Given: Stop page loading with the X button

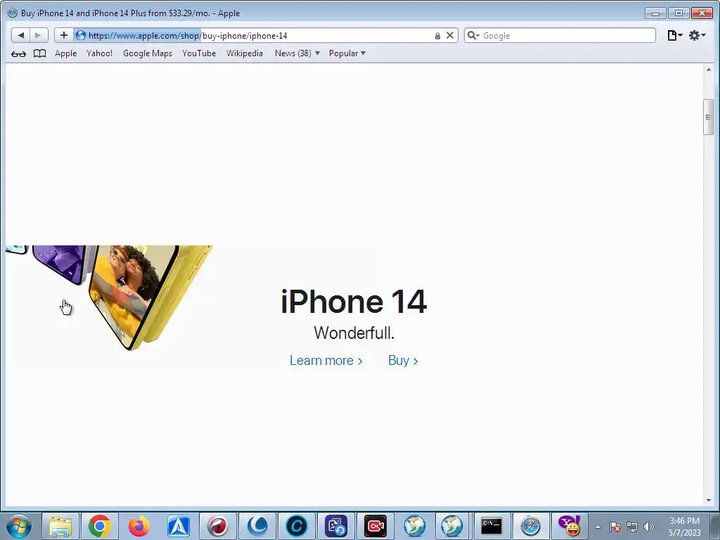Looking at the screenshot, I should coord(450,35).
